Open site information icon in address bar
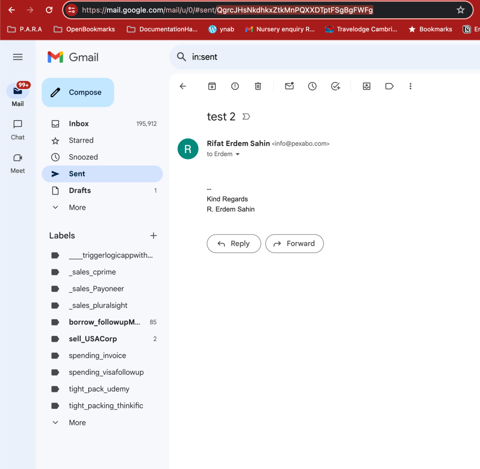This screenshot has height=469, width=480. tap(71, 10)
